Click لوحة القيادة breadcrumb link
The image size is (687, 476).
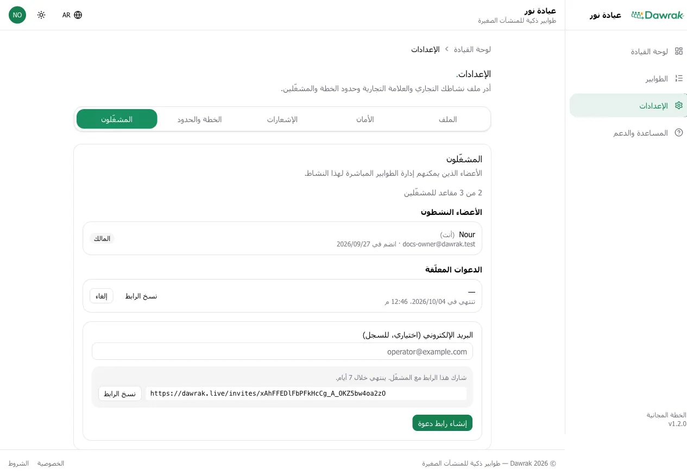point(472,49)
